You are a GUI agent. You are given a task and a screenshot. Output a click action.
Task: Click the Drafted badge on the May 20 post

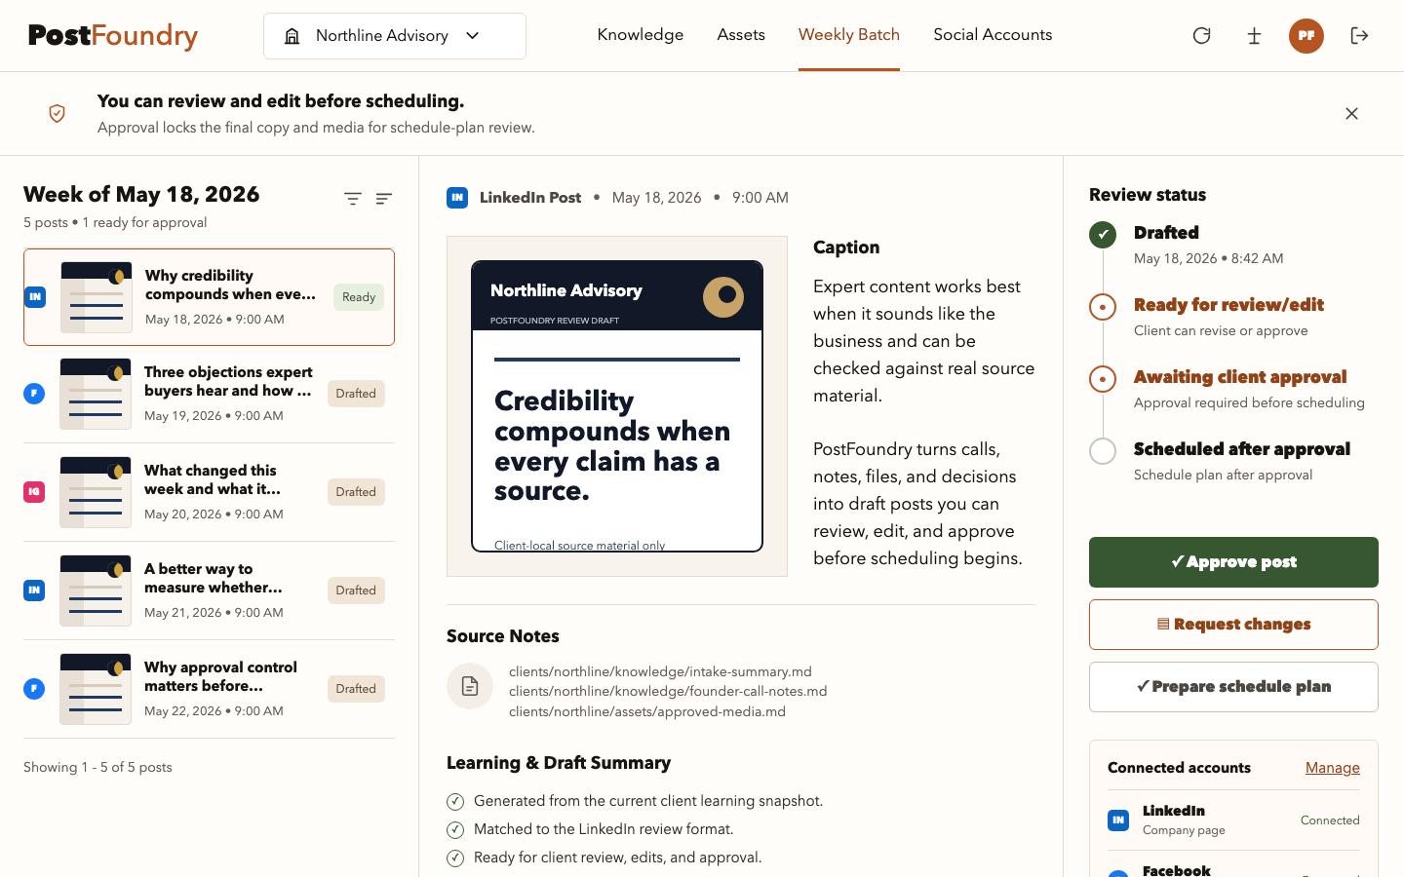[x=356, y=492]
